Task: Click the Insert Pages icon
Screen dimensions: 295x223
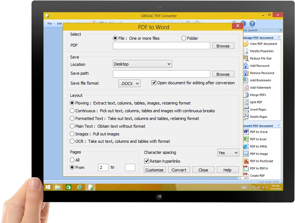Action: (246, 109)
